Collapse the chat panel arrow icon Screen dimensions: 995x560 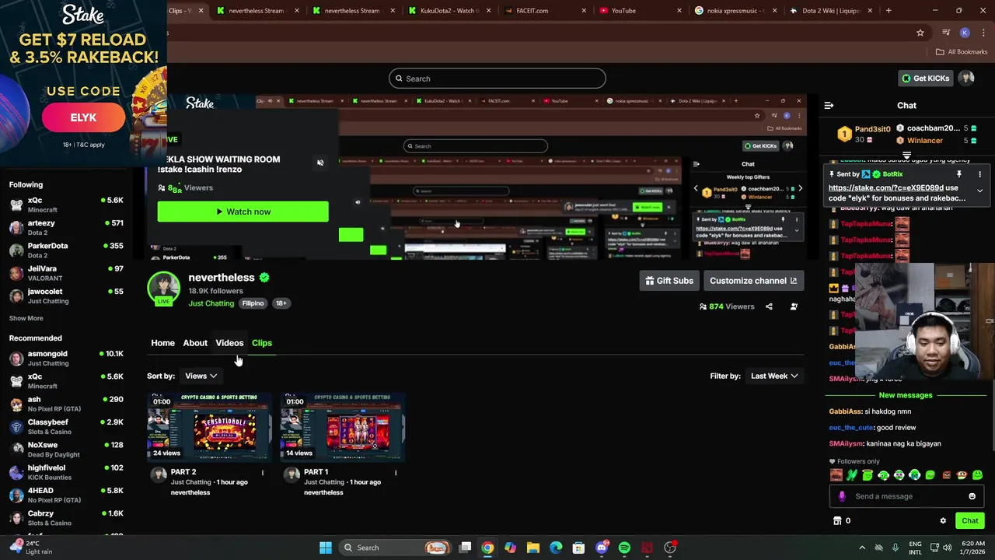[829, 105]
